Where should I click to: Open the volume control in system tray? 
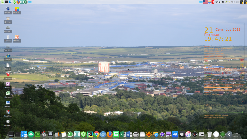click(223, 2)
